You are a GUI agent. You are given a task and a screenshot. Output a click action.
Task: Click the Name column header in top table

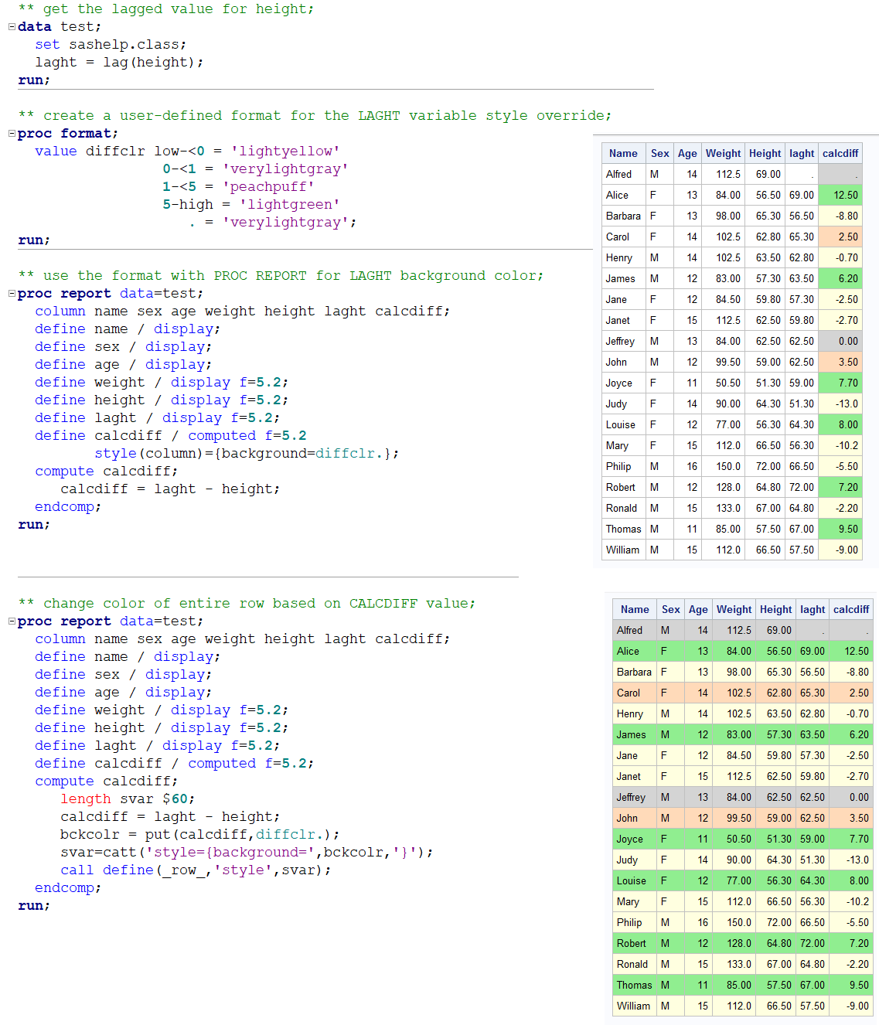tap(623, 153)
